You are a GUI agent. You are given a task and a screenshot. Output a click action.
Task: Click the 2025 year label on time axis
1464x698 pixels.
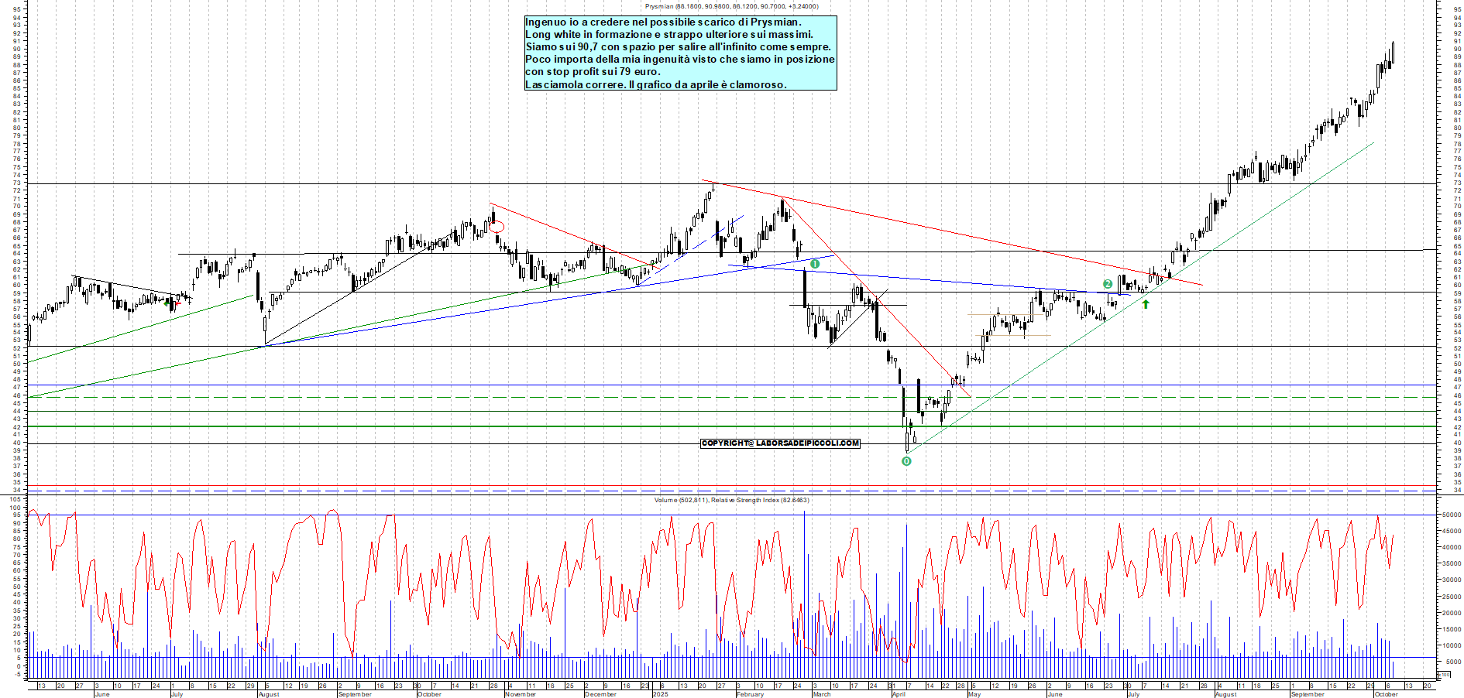tap(660, 694)
